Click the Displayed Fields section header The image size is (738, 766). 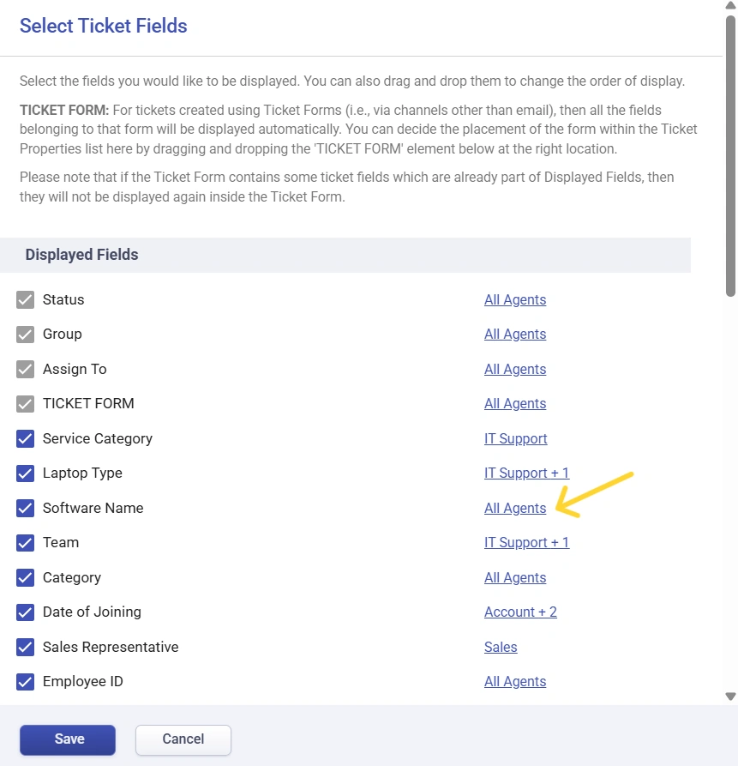tap(345, 255)
